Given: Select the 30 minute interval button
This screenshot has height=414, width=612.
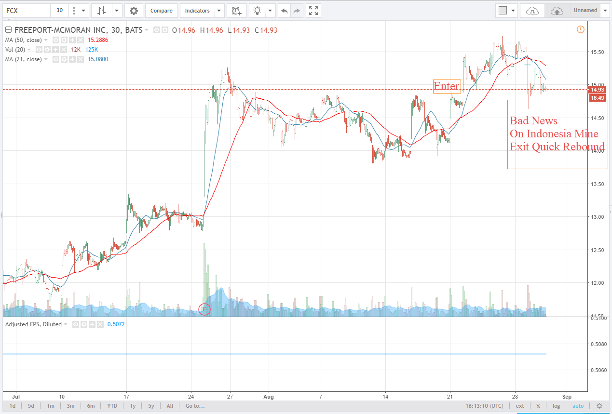Looking at the screenshot, I should pos(59,11).
